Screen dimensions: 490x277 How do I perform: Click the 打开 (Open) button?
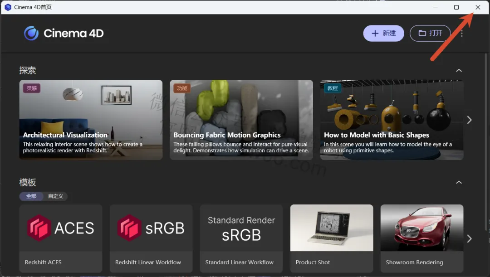pos(430,33)
